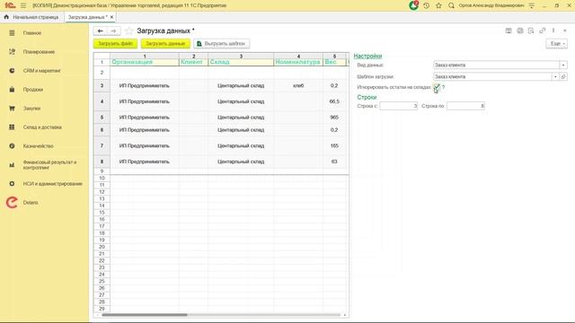Select the Организация header cell
The height and width of the screenshot is (323, 575).
(145, 62)
